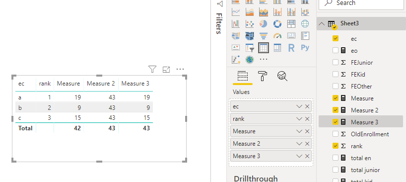Remove Measure 3 from Values well
Image resolution: width=406 pixels, height=182 pixels.
pyautogui.click(x=307, y=156)
